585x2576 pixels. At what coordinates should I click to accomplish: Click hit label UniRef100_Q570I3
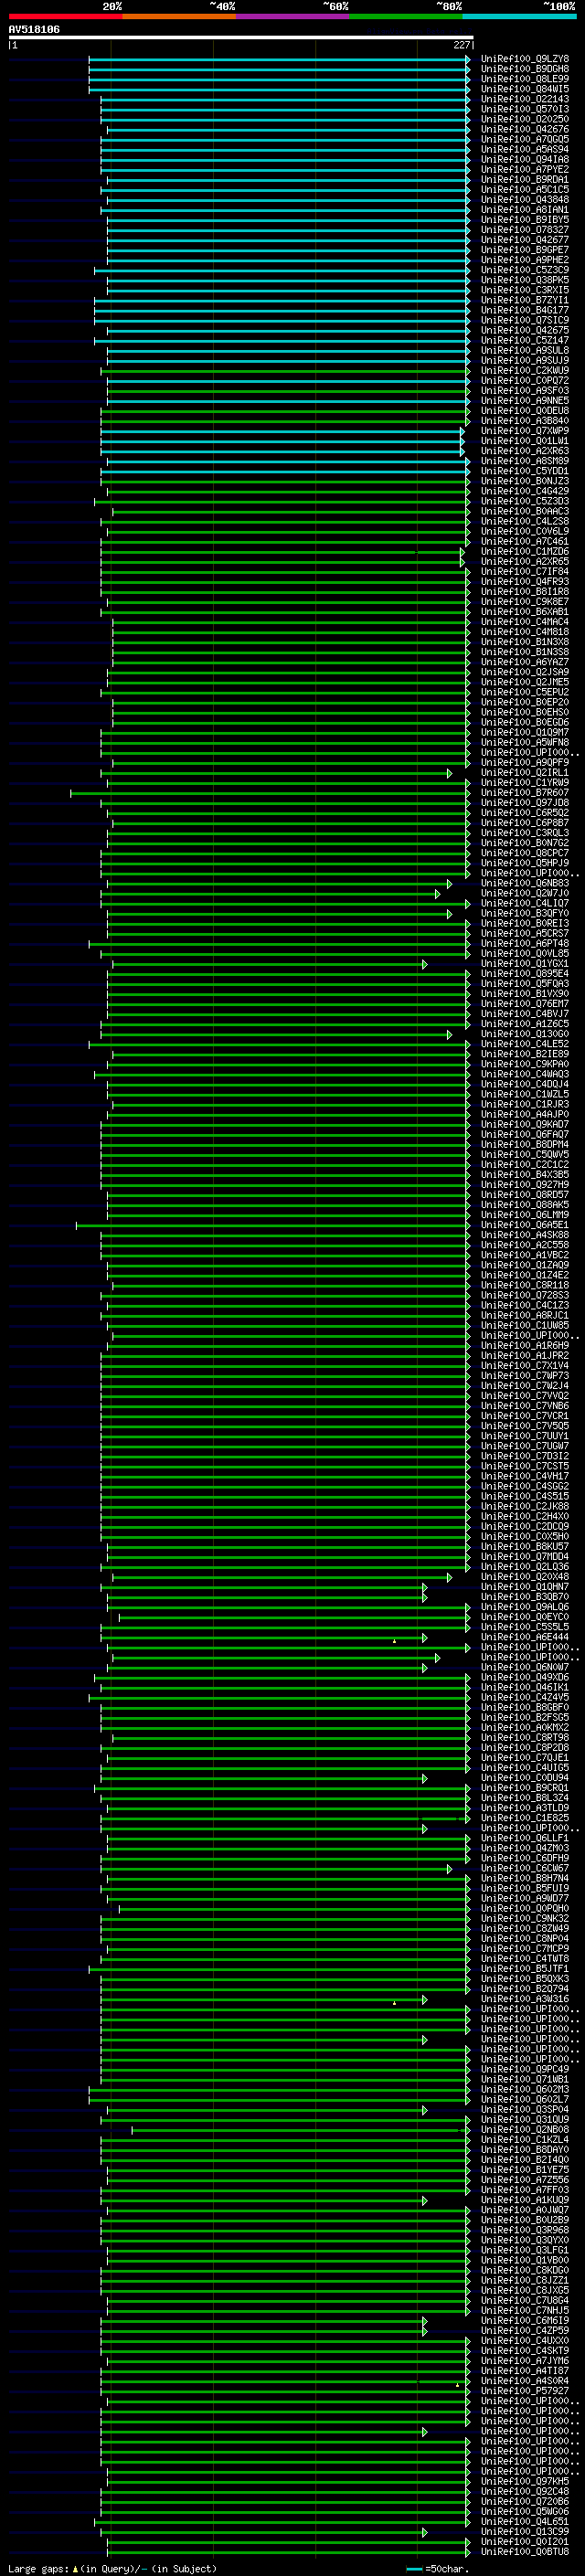point(525,109)
